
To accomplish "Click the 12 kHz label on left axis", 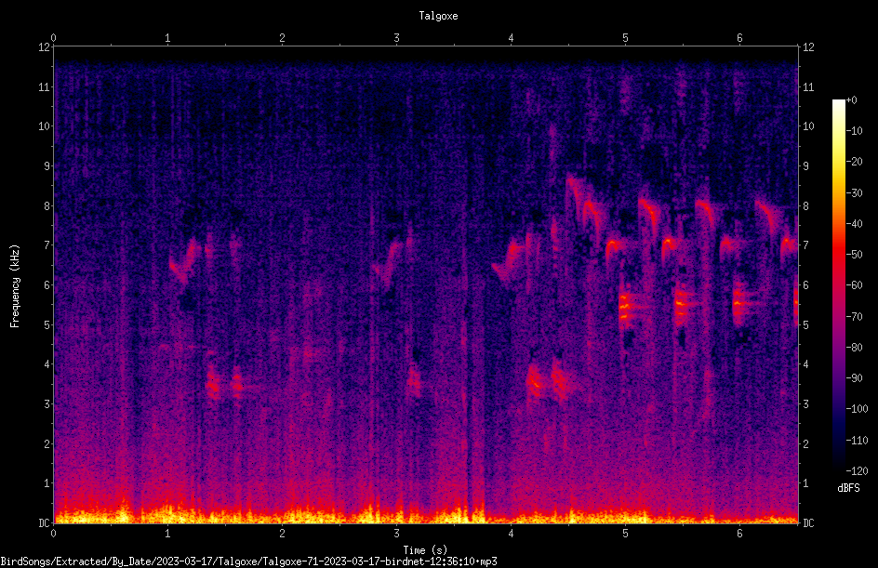I will click(44, 47).
